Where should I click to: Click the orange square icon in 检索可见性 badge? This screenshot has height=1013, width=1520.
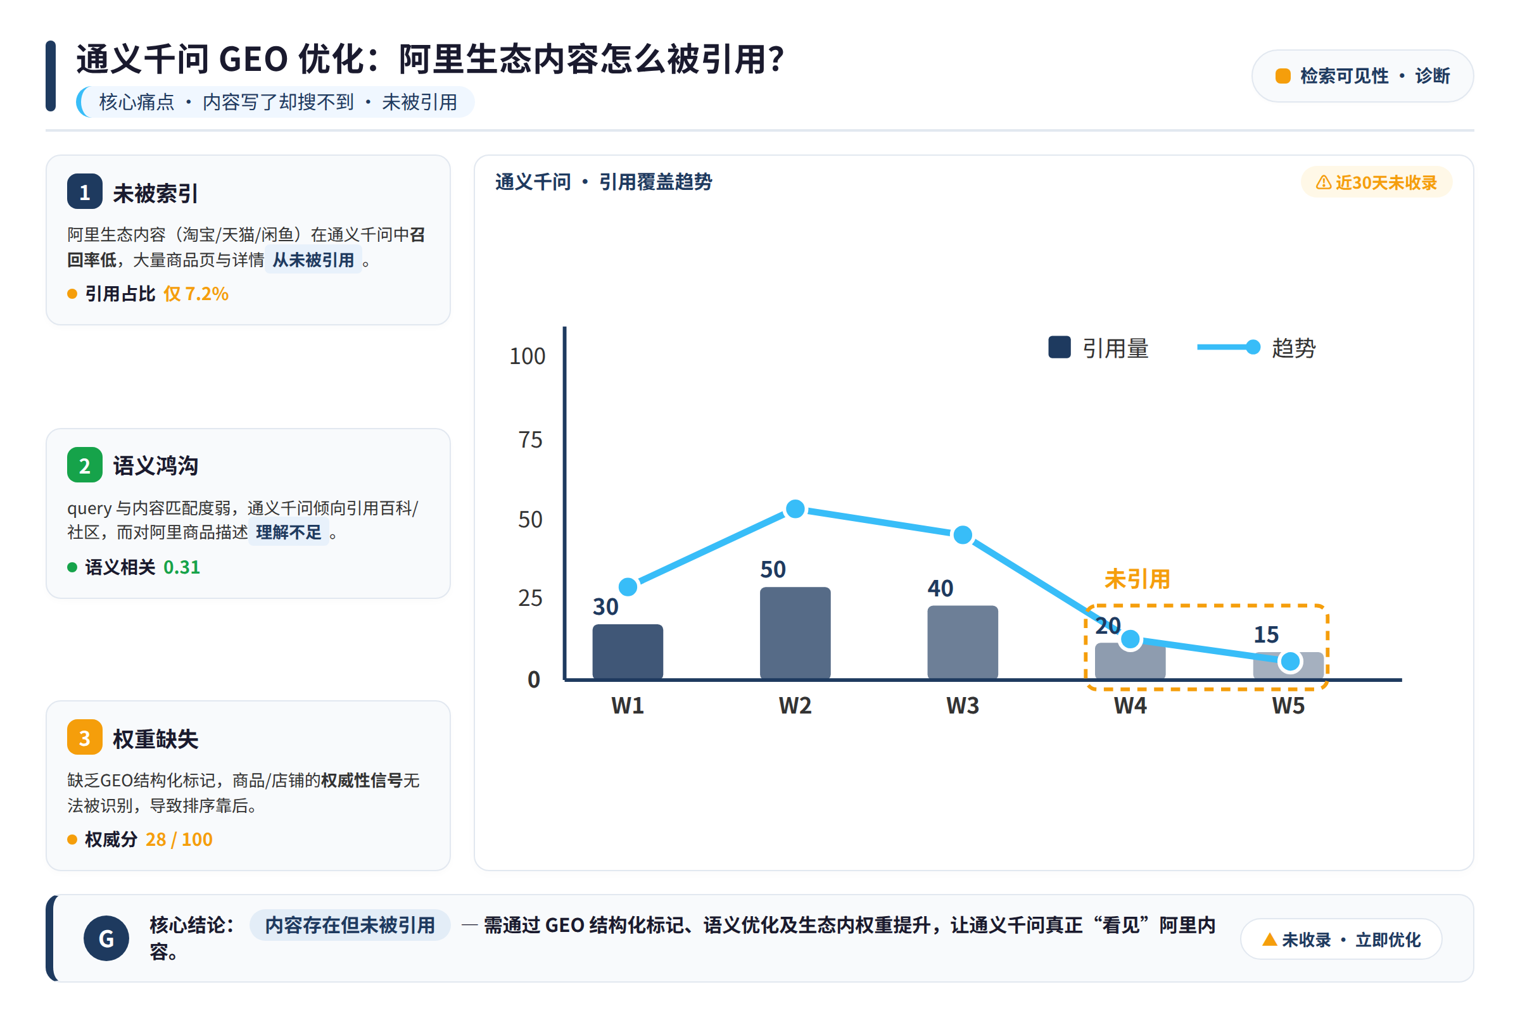(x=1283, y=76)
